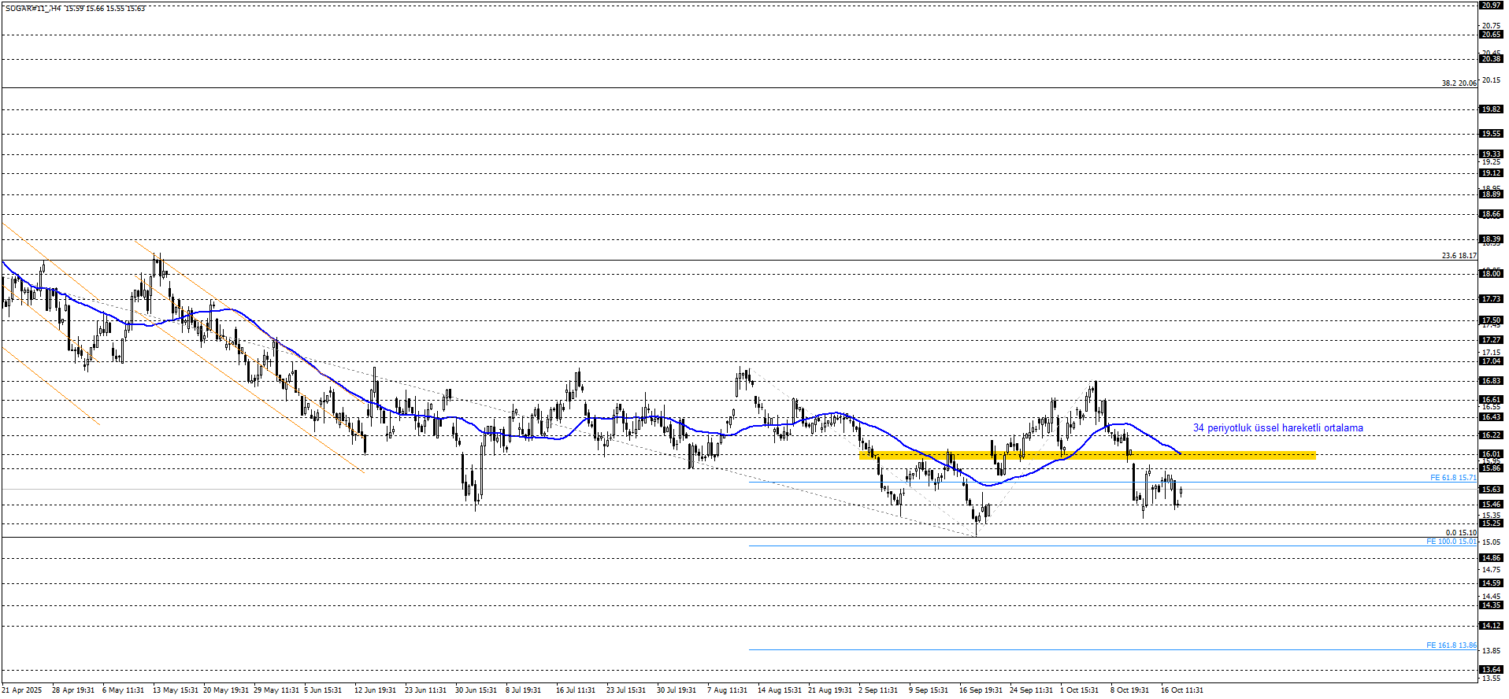
Task: Click the 15.63 current price tag
Action: [1491, 490]
